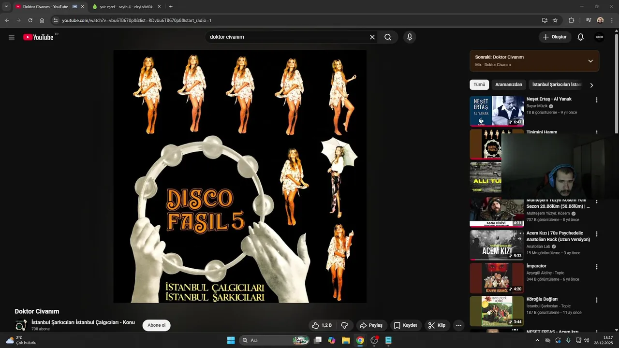Reload the page in Chrome
The image size is (619, 348).
[30, 20]
